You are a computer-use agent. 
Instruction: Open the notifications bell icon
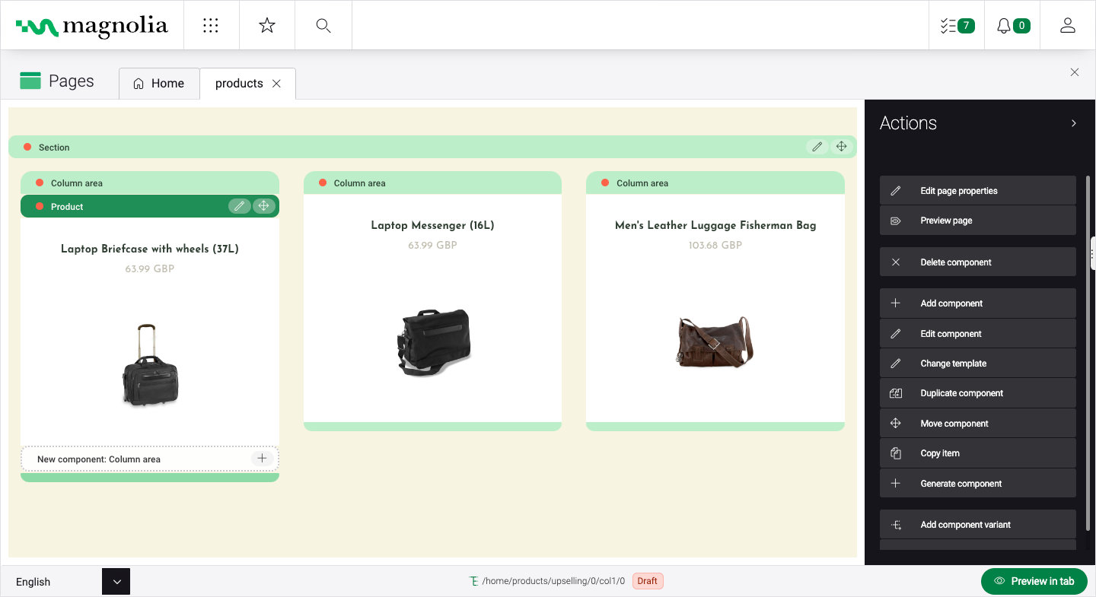click(1012, 26)
